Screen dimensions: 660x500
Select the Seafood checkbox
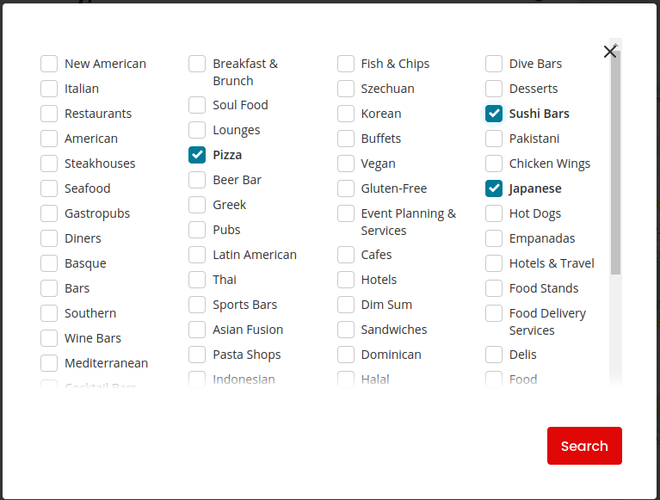pyautogui.click(x=49, y=188)
